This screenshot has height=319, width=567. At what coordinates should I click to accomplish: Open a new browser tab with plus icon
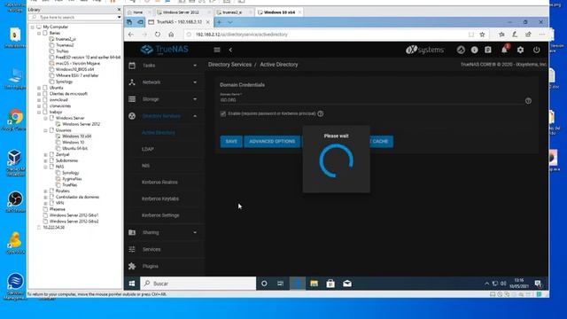(x=219, y=22)
